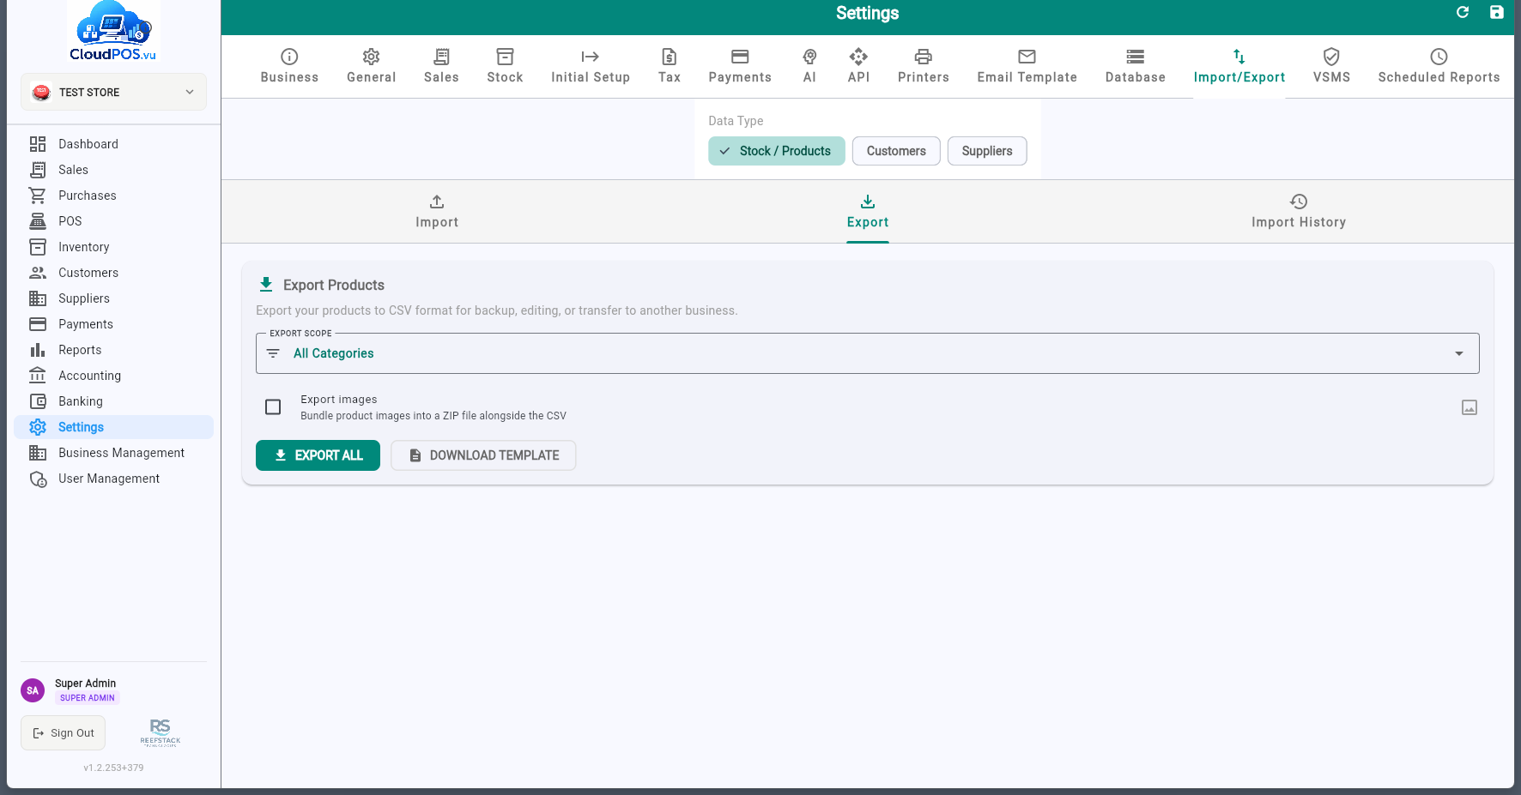Click the refresh icon in Settings header
Viewport: 1521px width, 795px height.
(x=1463, y=12)
